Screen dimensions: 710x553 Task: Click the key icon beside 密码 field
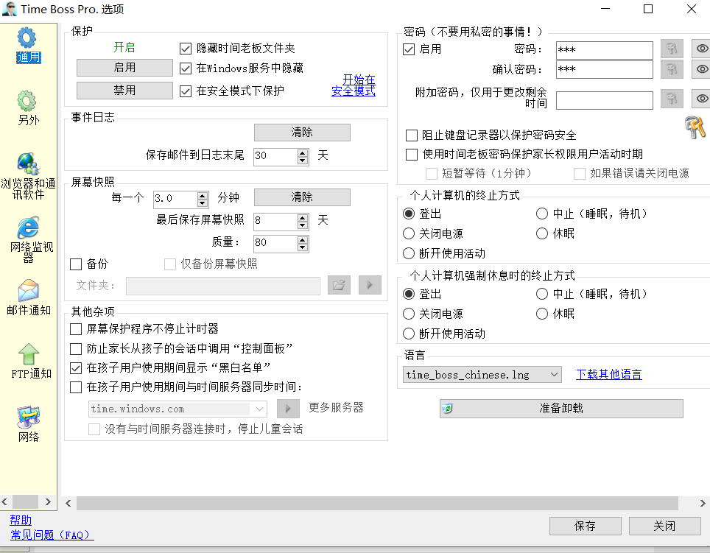click(x=672, y=49)
